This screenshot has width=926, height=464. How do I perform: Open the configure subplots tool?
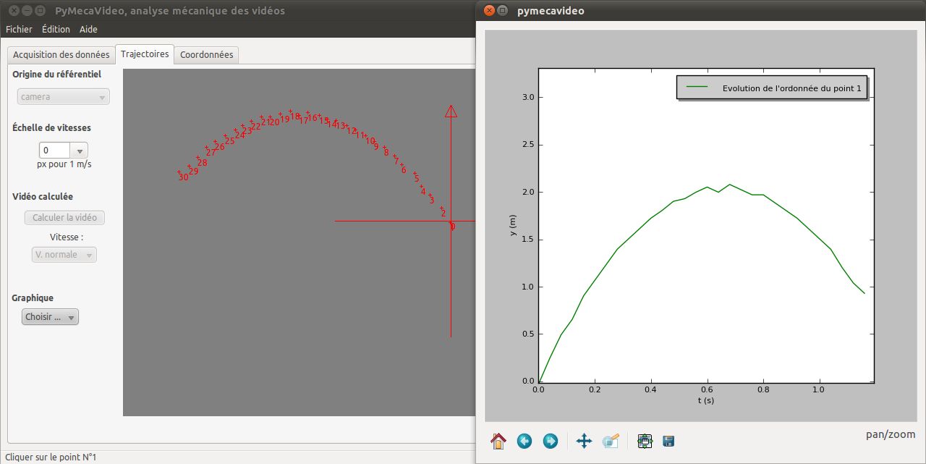pyautogui.click(x=645, y=441)
